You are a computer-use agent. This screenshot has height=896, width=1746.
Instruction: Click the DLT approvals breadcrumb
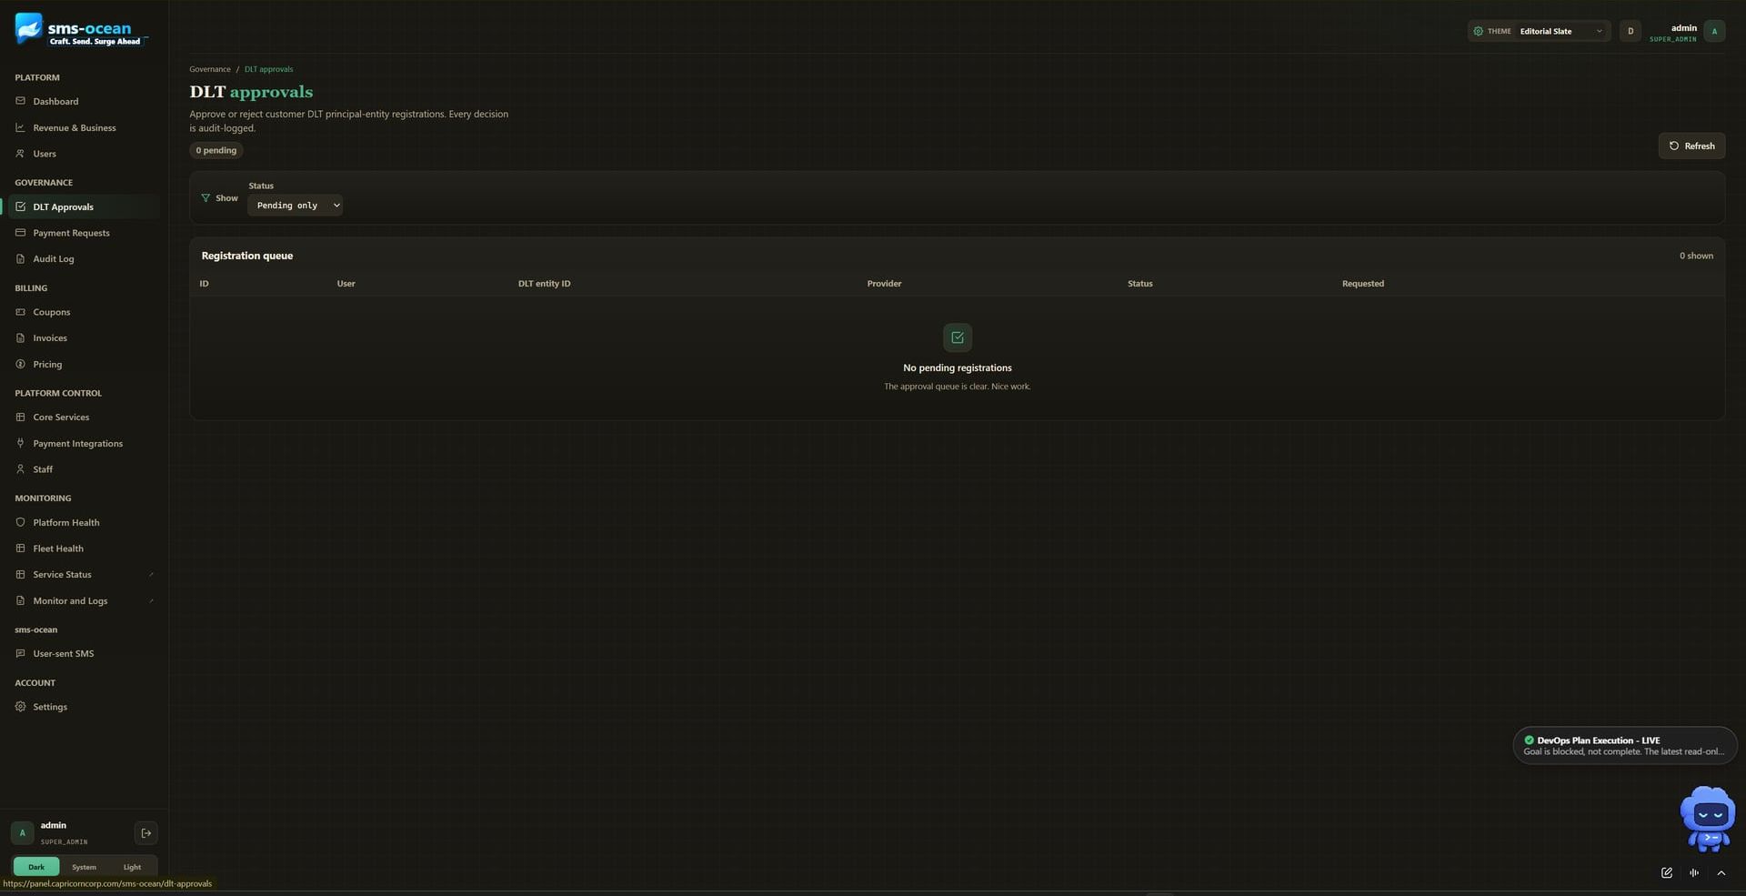pyautogui.click(x=268, y=69)
